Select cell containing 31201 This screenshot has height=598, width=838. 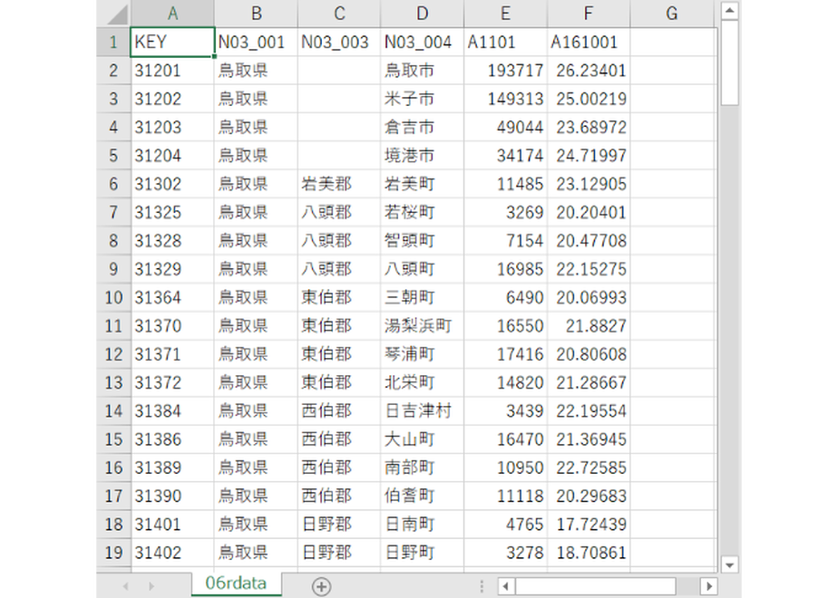coord(172,71)
